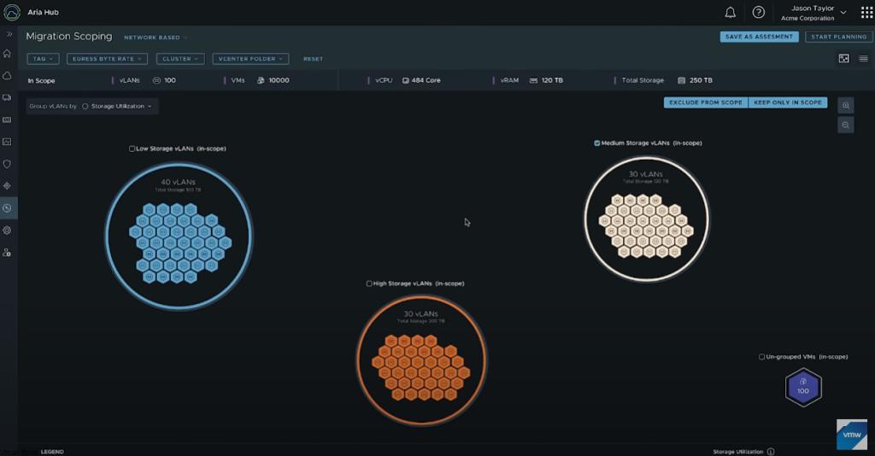Click the VMs icon beside 10000
875x456 pixels.
tap(261, 80)
